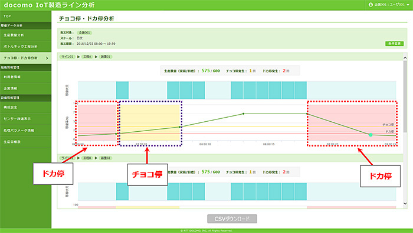Click the 条件変更 button

pos(394,44)
